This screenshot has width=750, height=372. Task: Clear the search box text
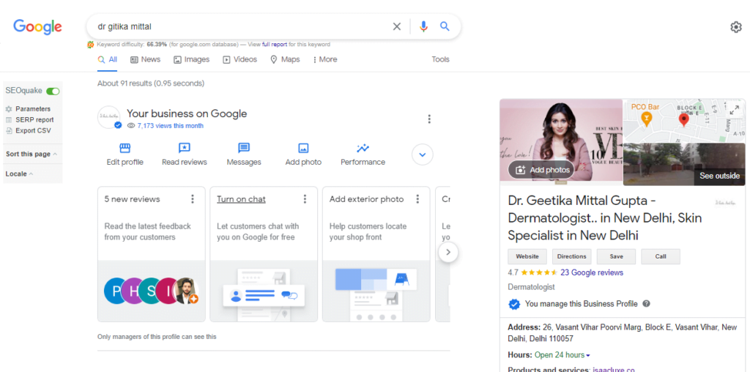coord(396,27)
